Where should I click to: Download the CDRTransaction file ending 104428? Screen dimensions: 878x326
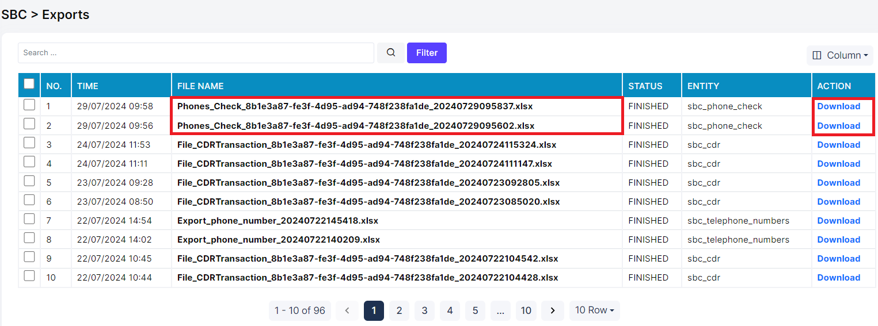[x=839, y=277]
